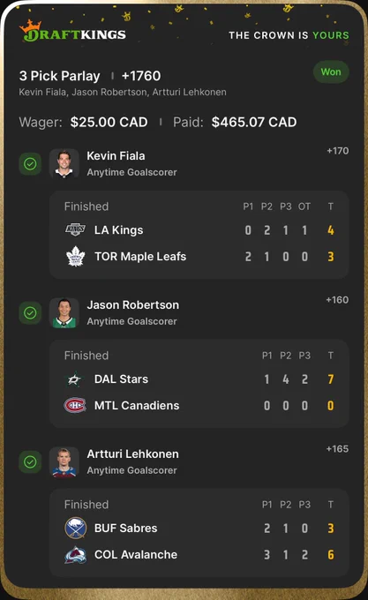The width and height of the screenshot is (368, 600).
Task: Click the Colorado Avalanche logo
Action: (x=75, y=554)
